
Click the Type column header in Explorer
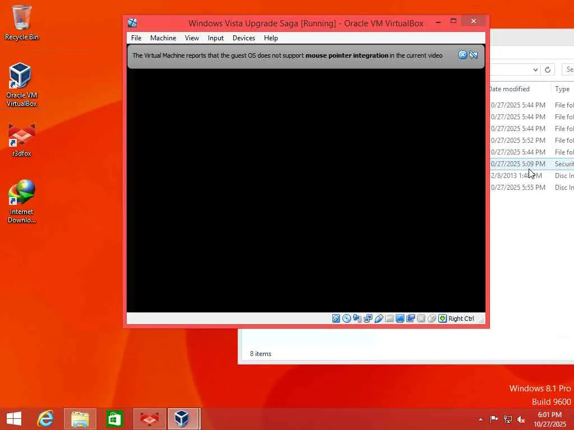tap(563, 89)
